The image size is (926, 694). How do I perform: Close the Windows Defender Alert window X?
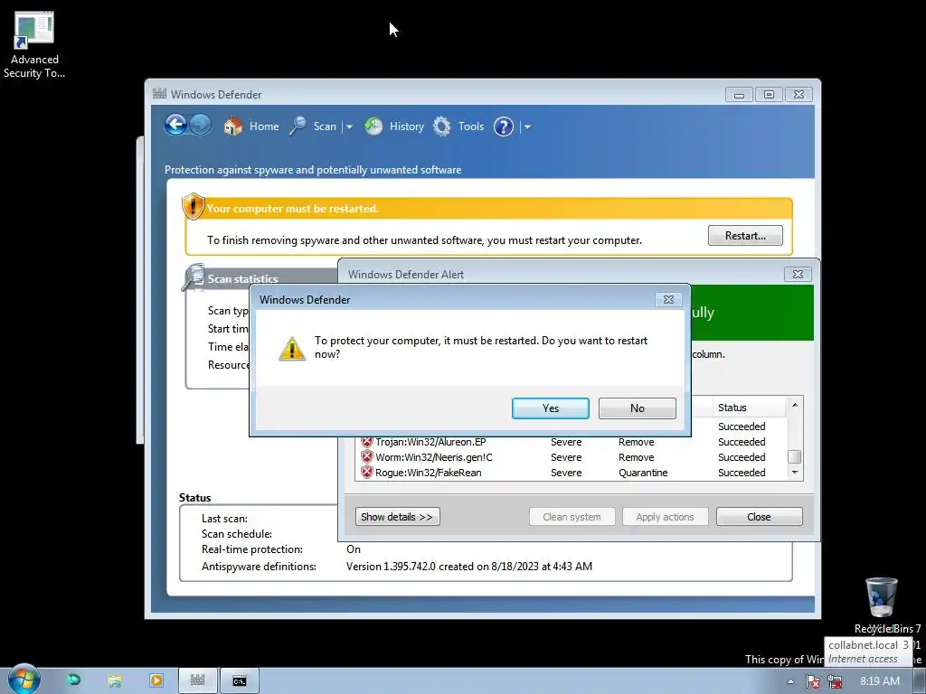pyautogui.click(x=798, y=274)
